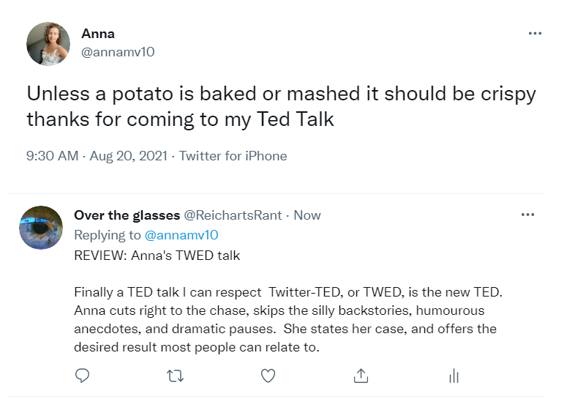Click the reply speech bubble icon
Image resolution: width=567 pixels, height=402 pixels.
(x=82, y=376)
